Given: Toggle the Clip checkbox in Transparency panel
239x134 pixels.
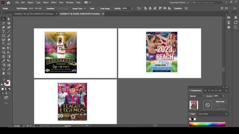Looking at the screenshot, I should (x=214, y=105).
